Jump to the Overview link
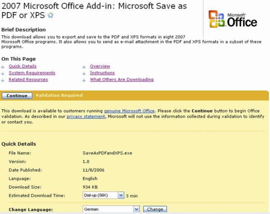This screenshot has height=214, width=270. tap(100, 66)
